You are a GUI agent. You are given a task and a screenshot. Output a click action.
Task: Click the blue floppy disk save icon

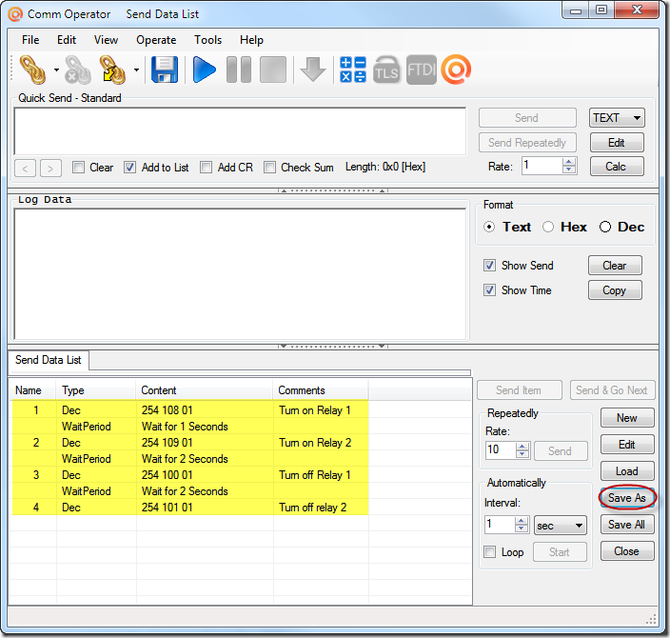165,70
